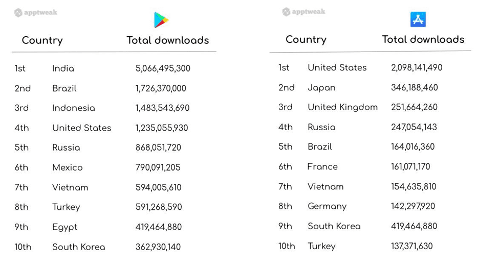Click Germany in the 8th place row
The height and width of the screenshot is (267, 499).
[x=327, y=206]
